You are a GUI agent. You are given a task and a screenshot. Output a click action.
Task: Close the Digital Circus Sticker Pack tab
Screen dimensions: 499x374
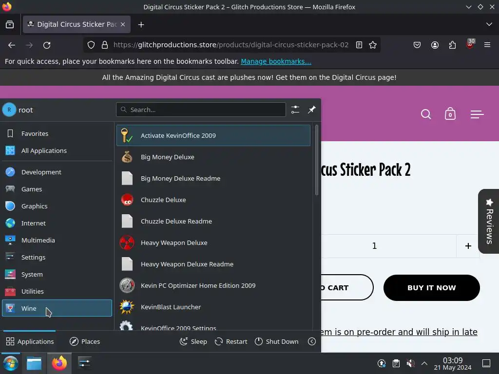(x=123, y=24)
